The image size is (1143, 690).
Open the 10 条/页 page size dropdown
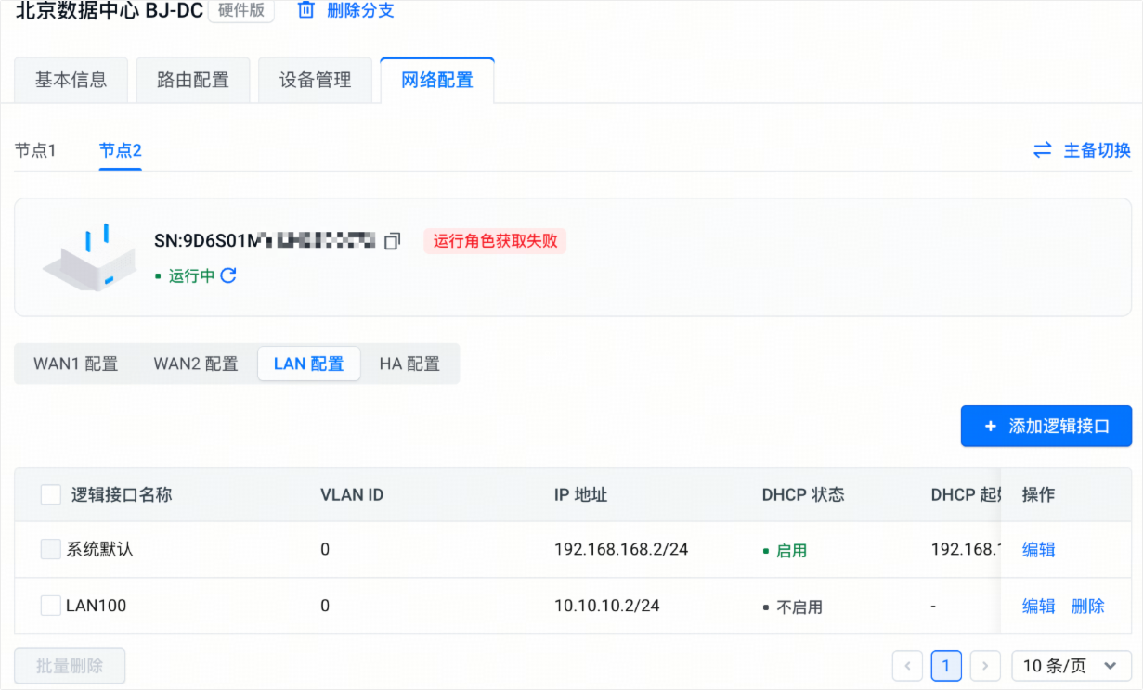pyautogui.click(x=1071, y=666)
